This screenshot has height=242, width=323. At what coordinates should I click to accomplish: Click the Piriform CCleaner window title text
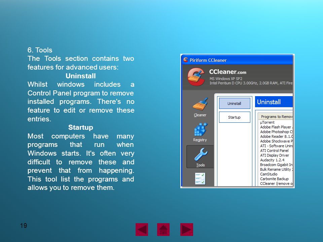pyautogui.click(x=208, y=60)
